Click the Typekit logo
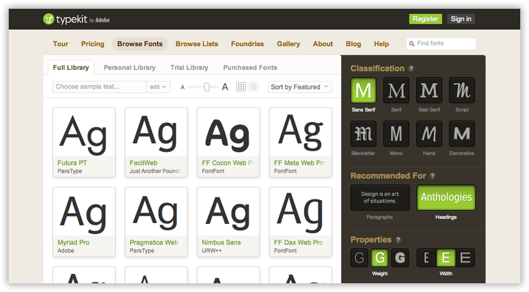This screenshot has width=529, height=292. [x=76, y=19]
